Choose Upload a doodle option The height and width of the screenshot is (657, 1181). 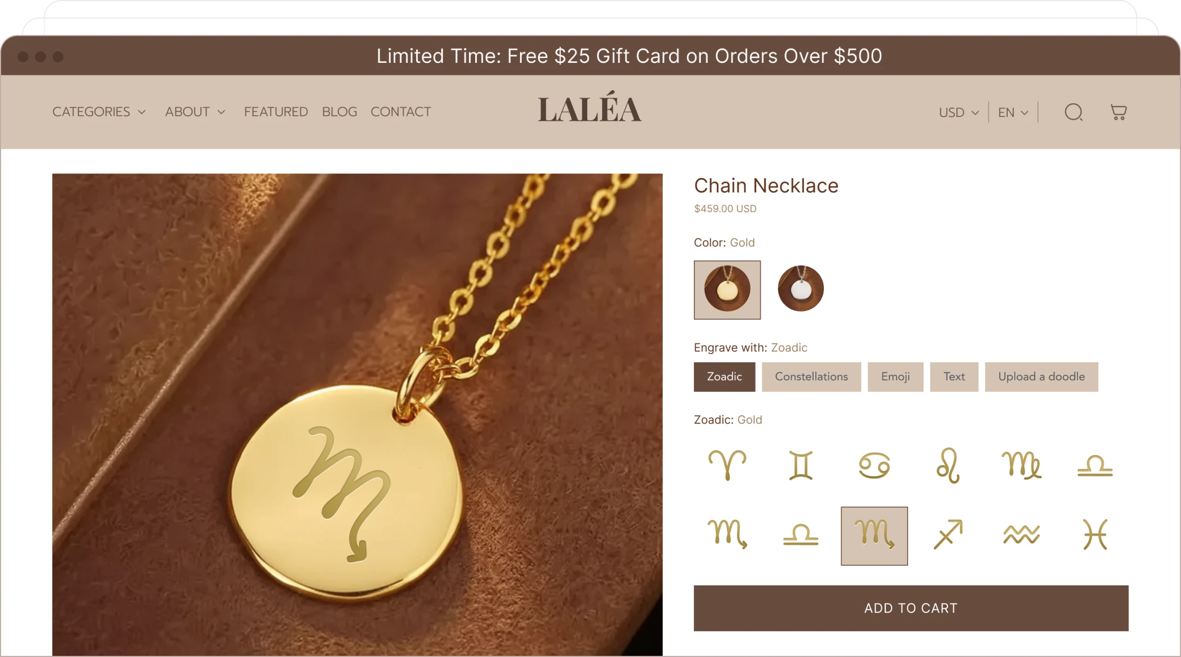(x=1042, y=377)
